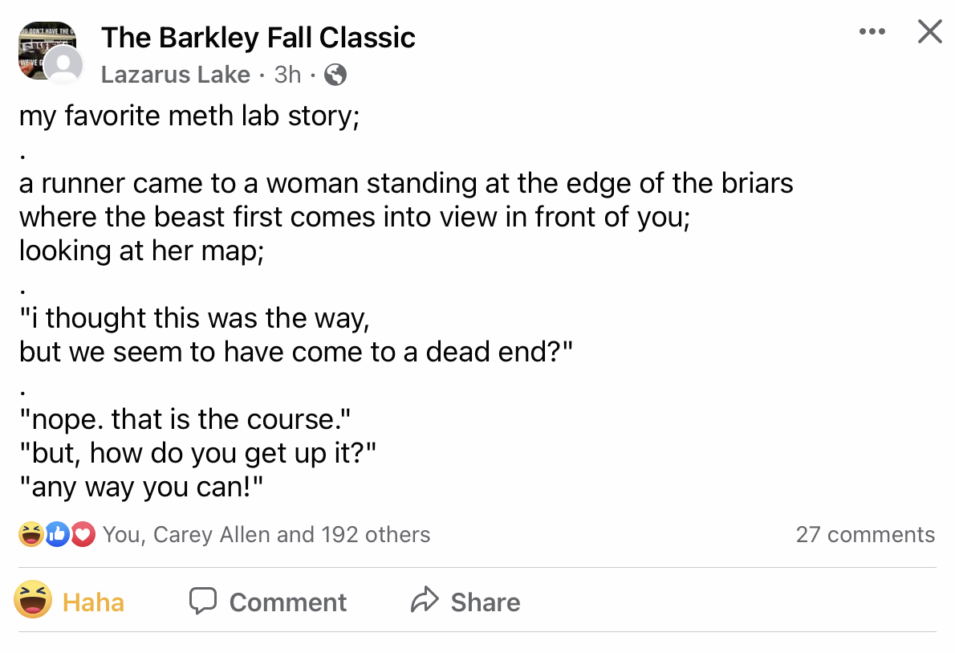This screenshot has height=653, width=955.
Task: Click the speech bubble comment icon
Action: (x=204, y=602)
